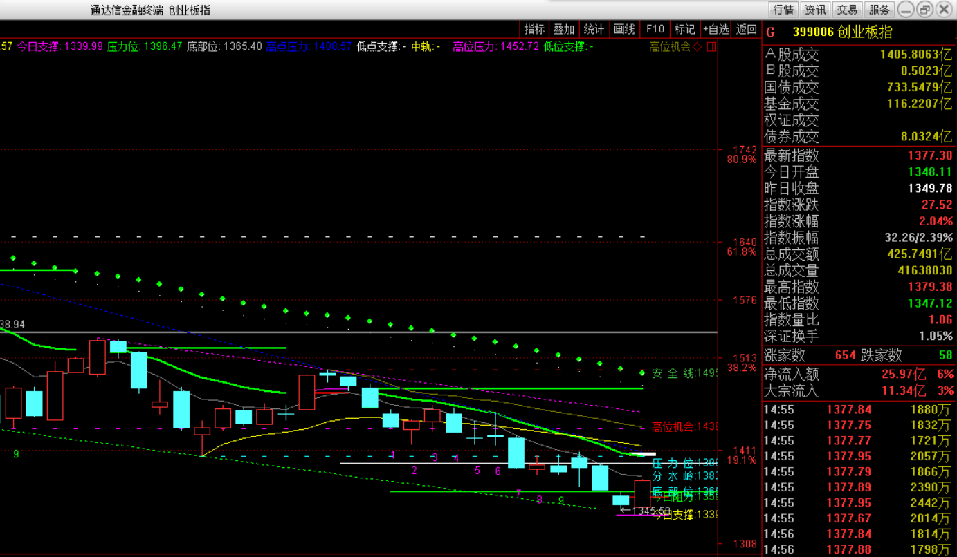Select the 基金成交 116.2207亿 row
957x557 pixels.
pos(858,104)
